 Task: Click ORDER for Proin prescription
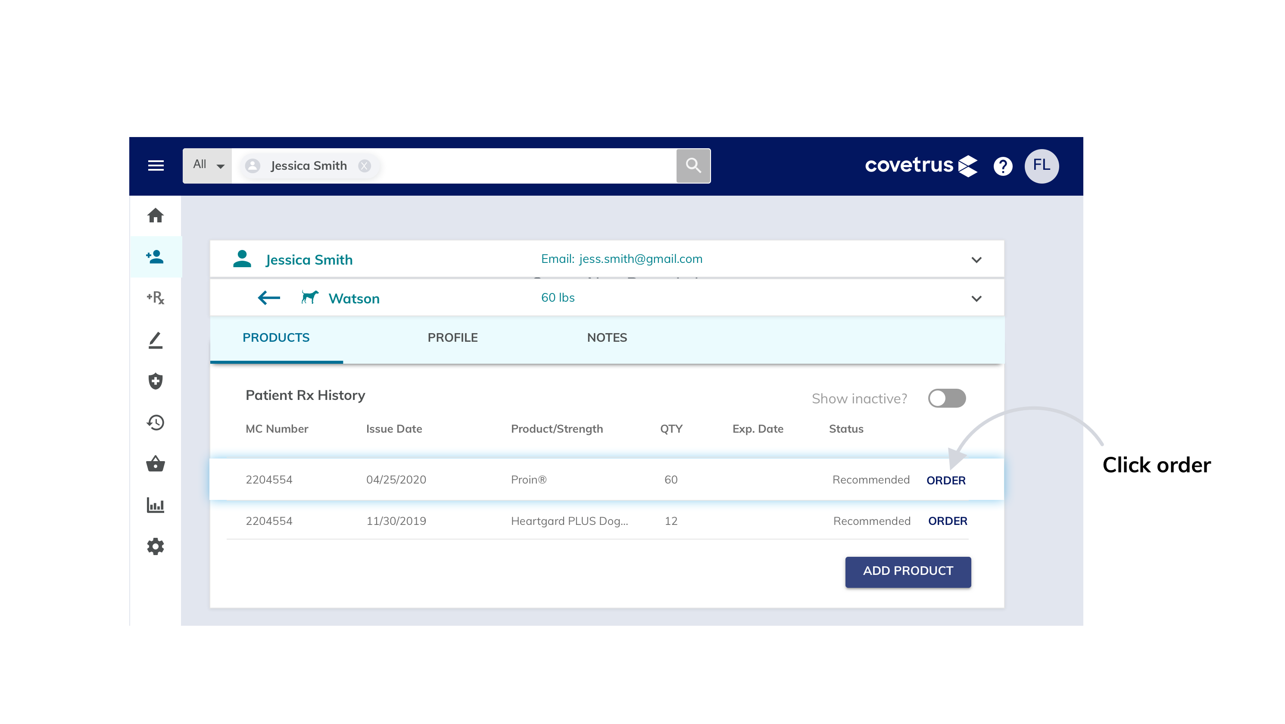946,481
